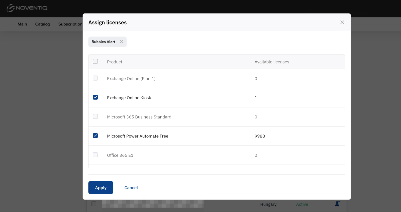
Task: Check the Exchange Online (Plan 1) checkbox
Action: point(95,78)
